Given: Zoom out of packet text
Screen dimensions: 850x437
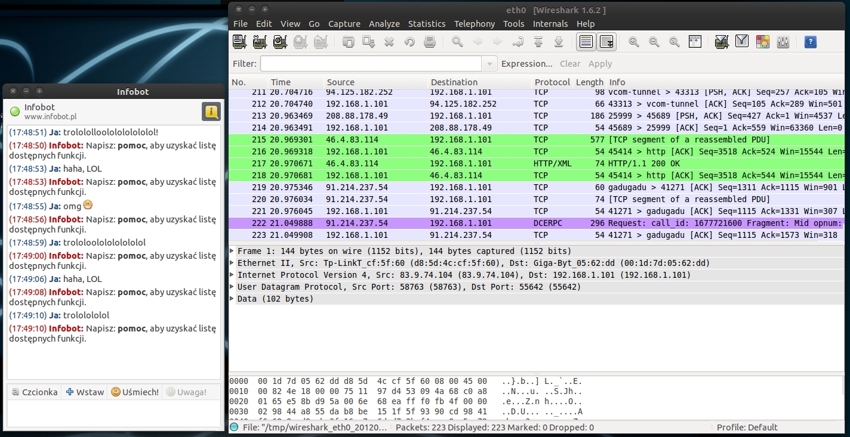Looking at the screenshot, I should click(654, 42).
